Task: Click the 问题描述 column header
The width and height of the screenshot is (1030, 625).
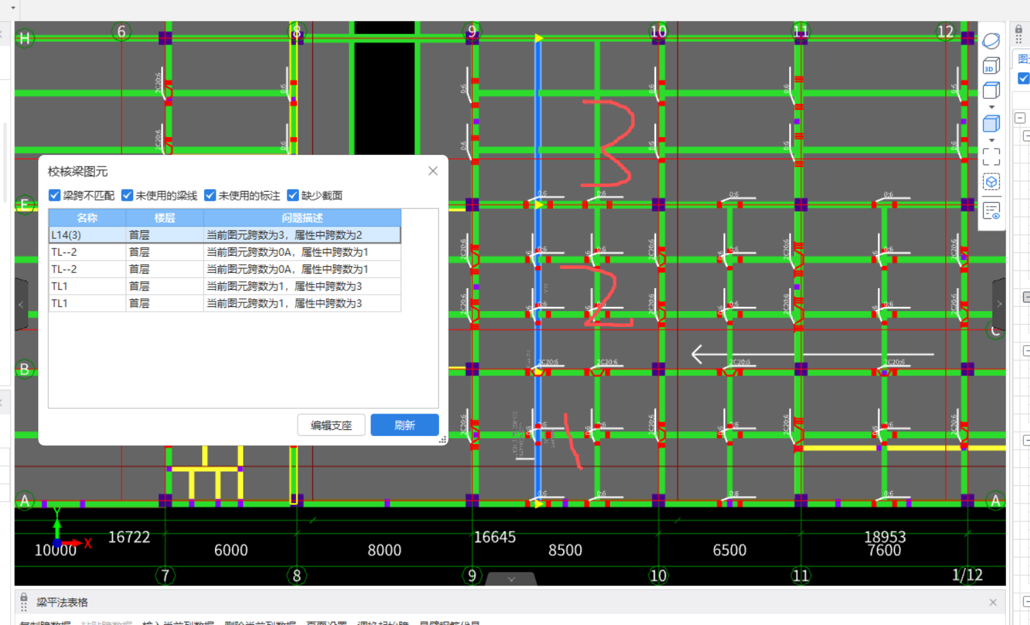Action: pos(302,218)
